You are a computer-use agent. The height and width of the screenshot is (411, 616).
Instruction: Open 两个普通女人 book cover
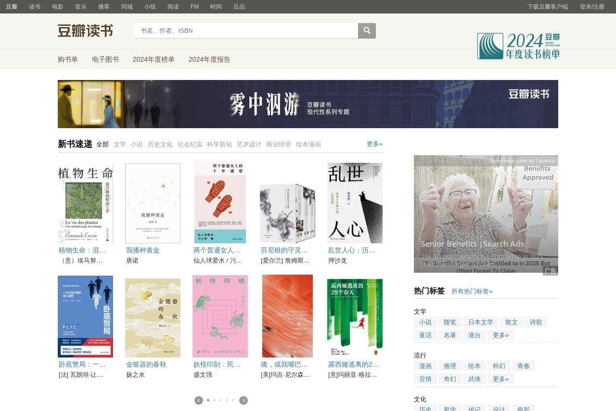point(220,202)
